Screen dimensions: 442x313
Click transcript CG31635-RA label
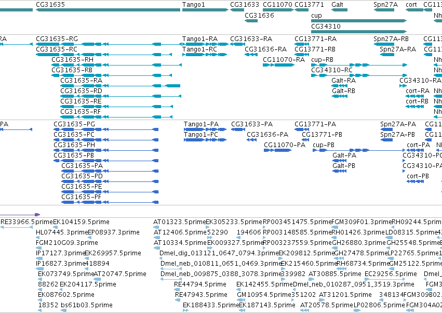tap(81, 81)
